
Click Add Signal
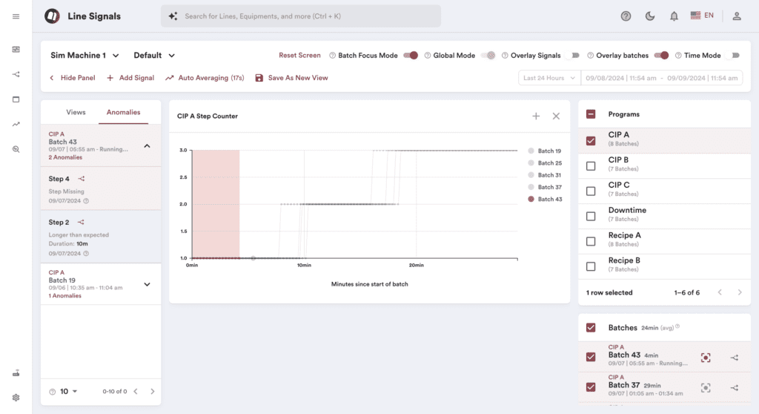click(x=130, y=78)
